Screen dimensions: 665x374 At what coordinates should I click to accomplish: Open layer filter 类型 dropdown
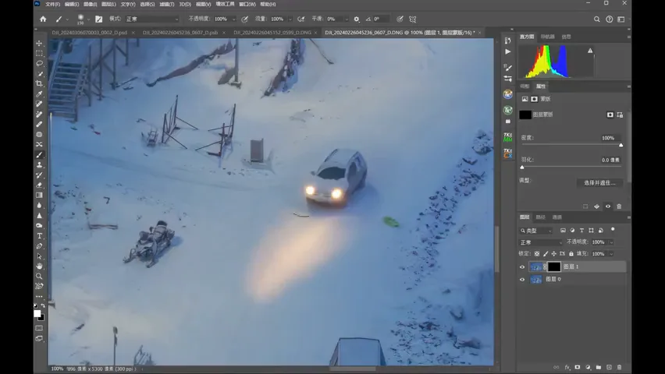536,231
